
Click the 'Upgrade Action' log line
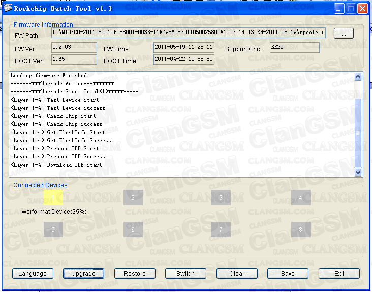(x=62, y=83)
